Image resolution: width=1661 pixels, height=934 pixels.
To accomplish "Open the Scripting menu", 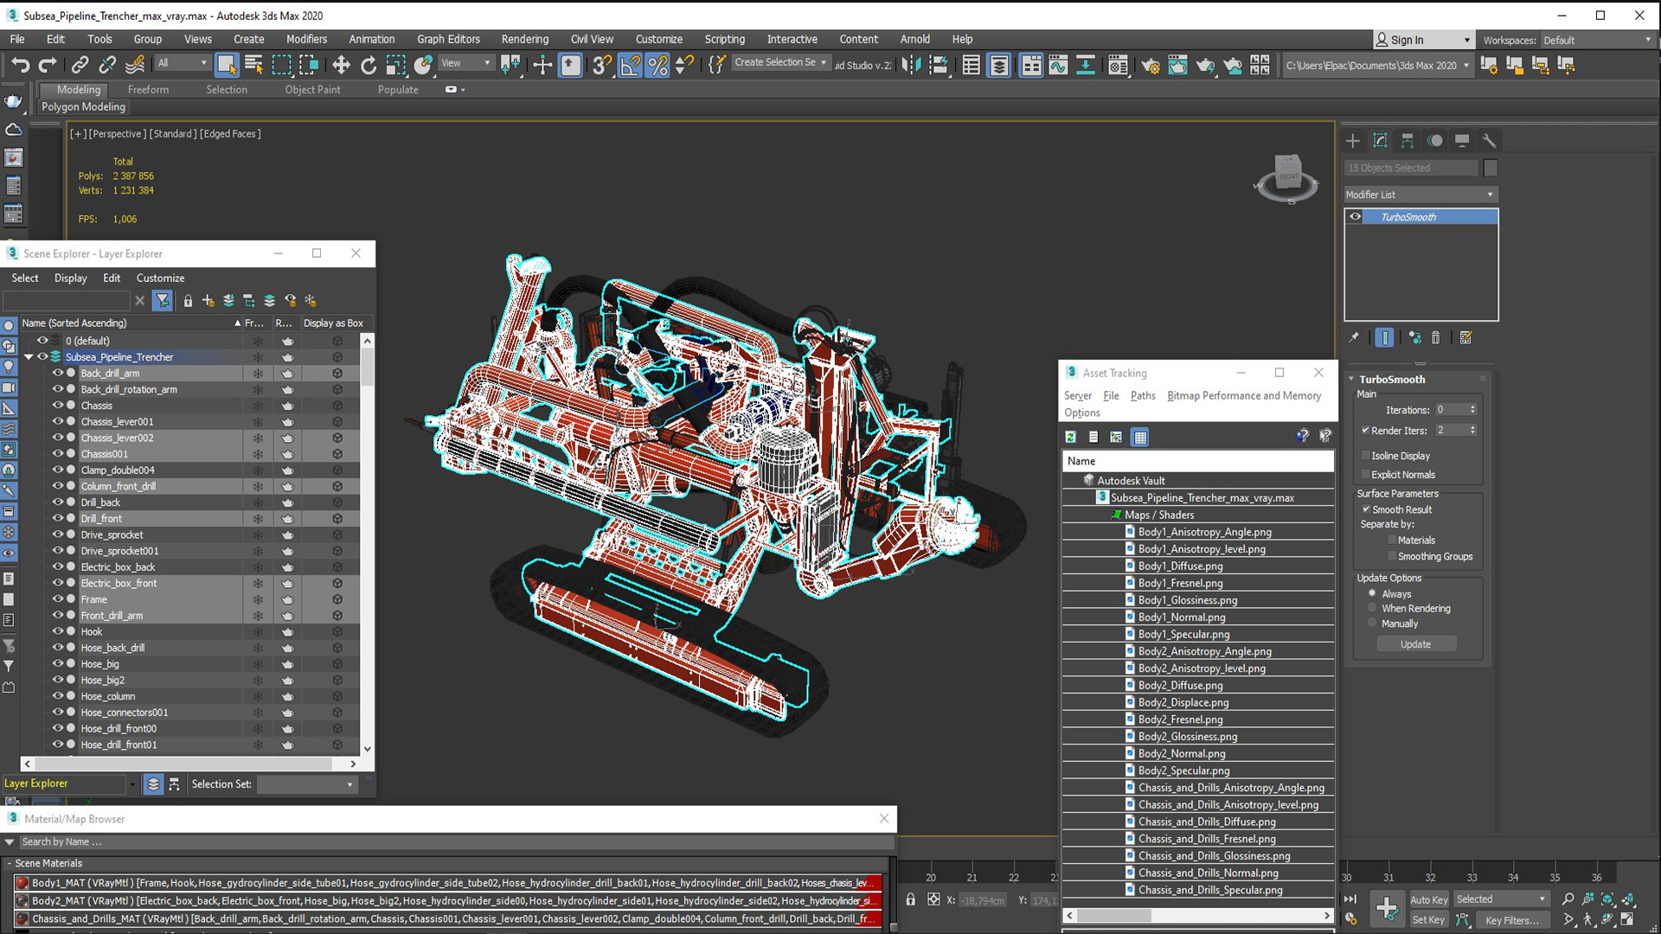I will click(x=724, y=39).
